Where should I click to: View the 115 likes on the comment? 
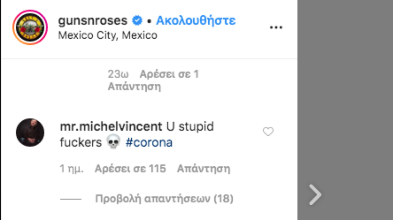(x=130, y=169)
